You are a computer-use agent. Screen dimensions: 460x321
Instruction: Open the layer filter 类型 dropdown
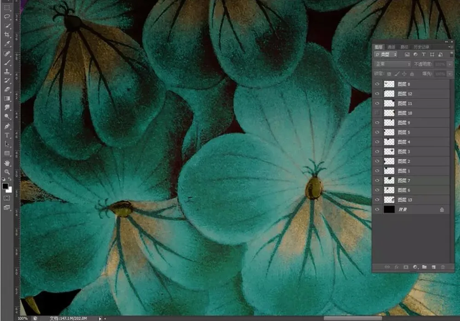click(386, 55)
